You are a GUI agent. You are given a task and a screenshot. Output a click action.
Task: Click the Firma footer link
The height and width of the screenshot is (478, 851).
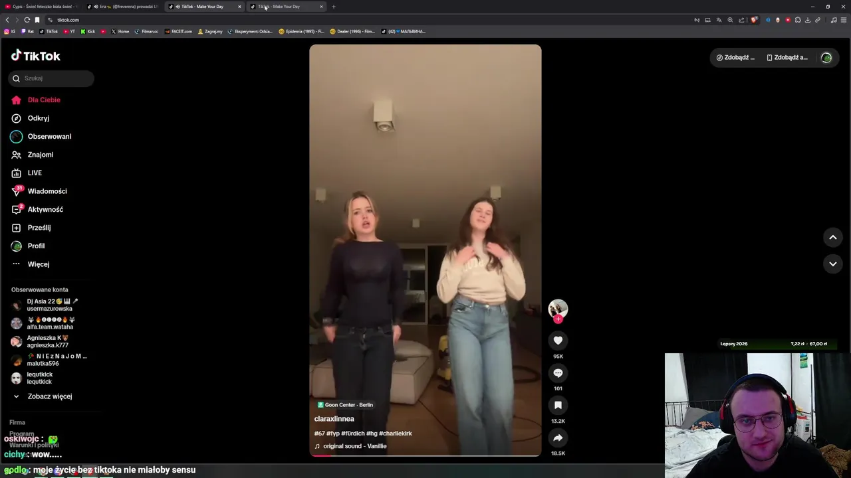(17, 422)
